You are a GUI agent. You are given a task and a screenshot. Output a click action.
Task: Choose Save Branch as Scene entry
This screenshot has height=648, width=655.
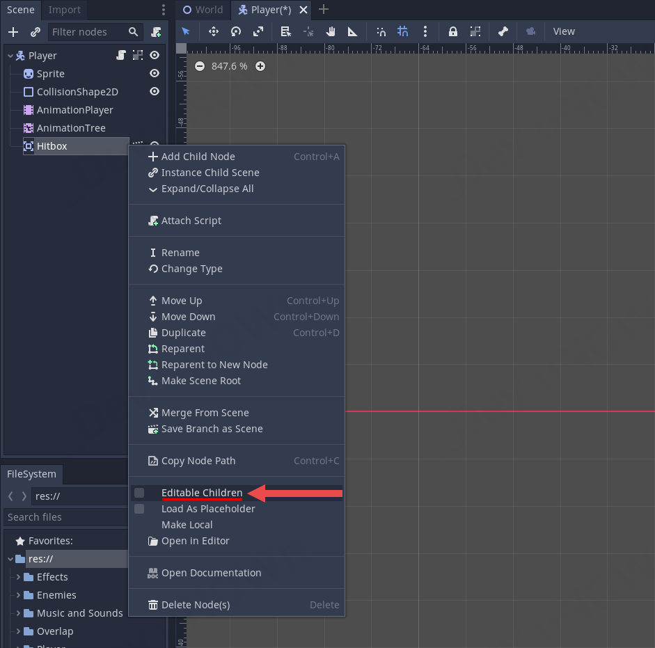click(237, 429)
